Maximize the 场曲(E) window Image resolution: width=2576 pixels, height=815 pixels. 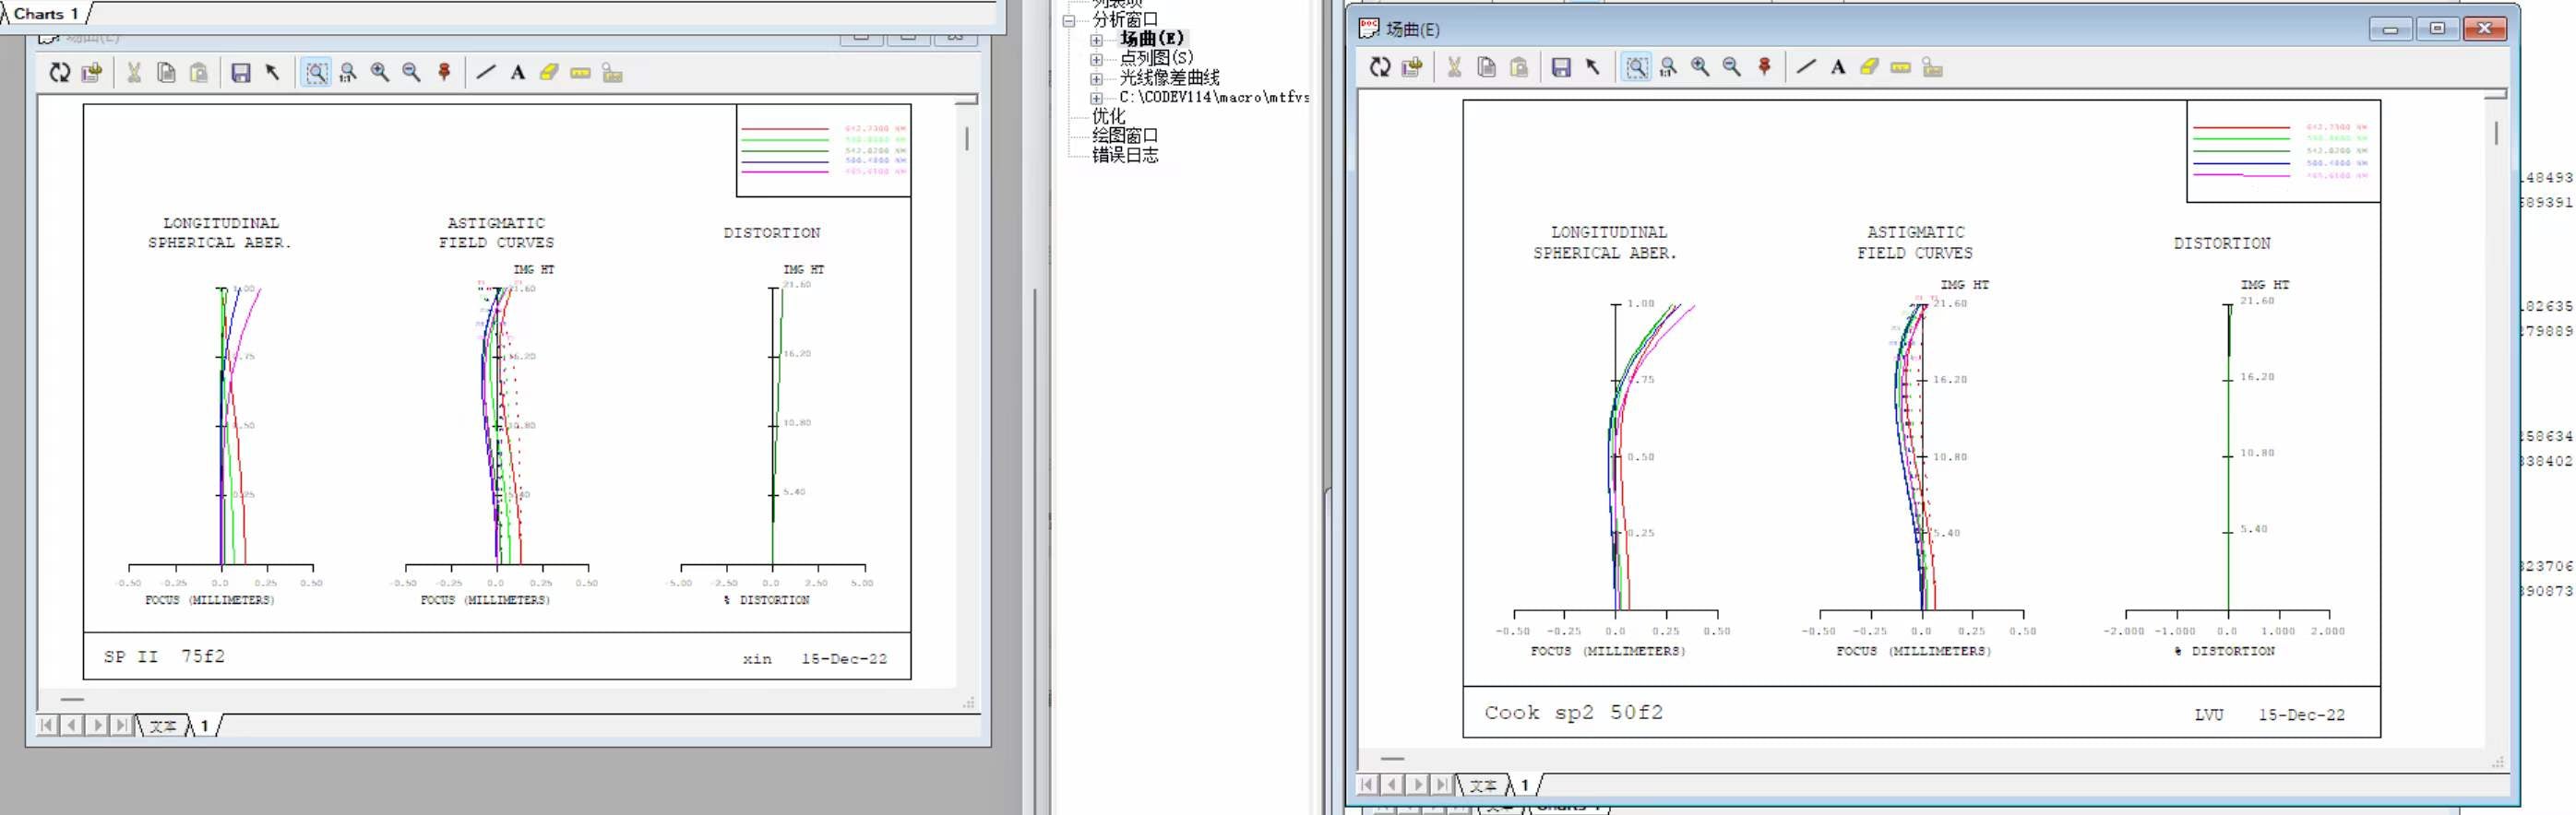(x=2437, y=28)
